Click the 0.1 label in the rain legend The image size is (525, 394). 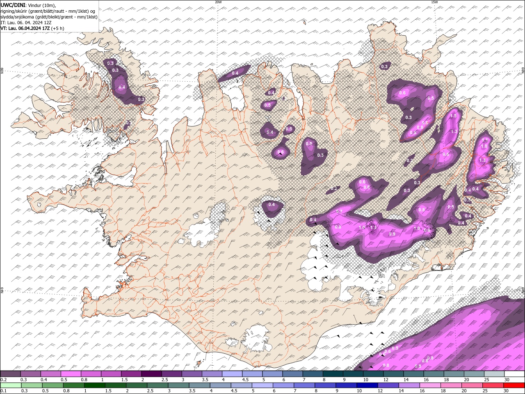[3, 391]
